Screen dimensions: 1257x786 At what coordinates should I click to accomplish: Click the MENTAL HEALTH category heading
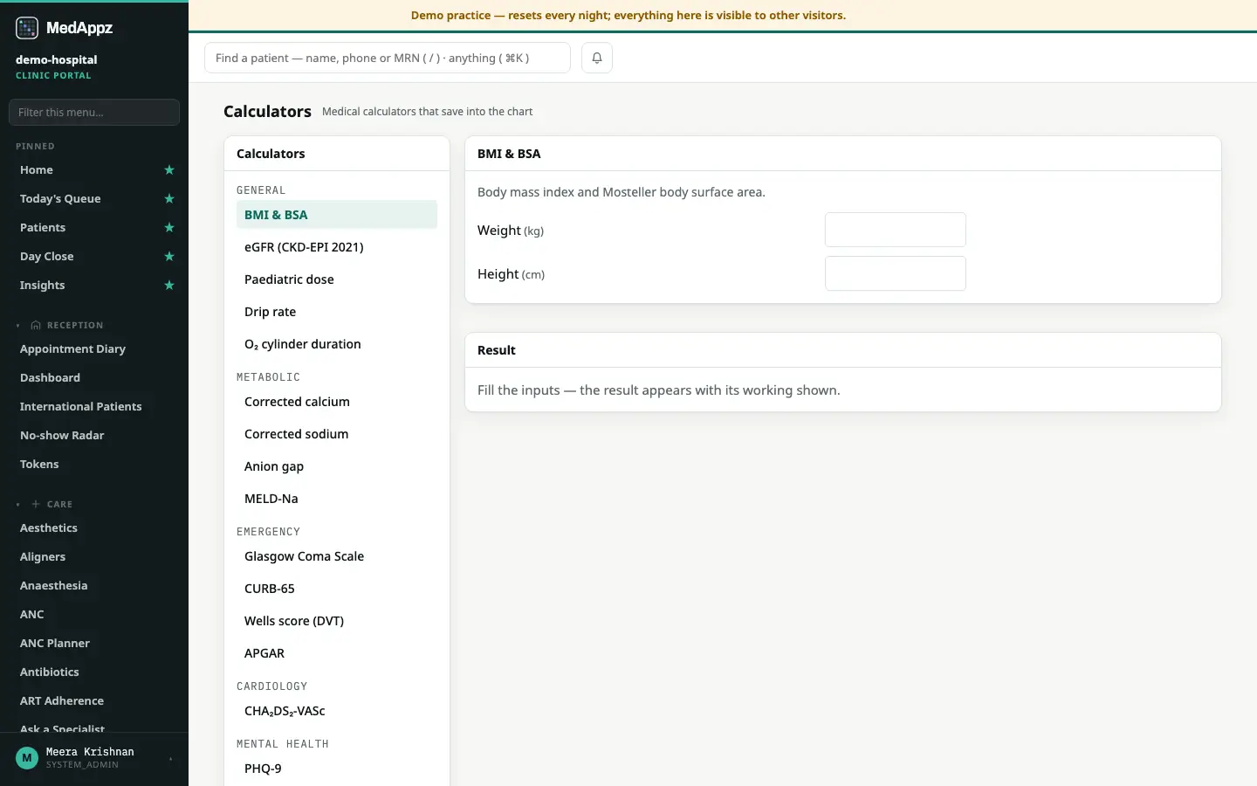283,744
